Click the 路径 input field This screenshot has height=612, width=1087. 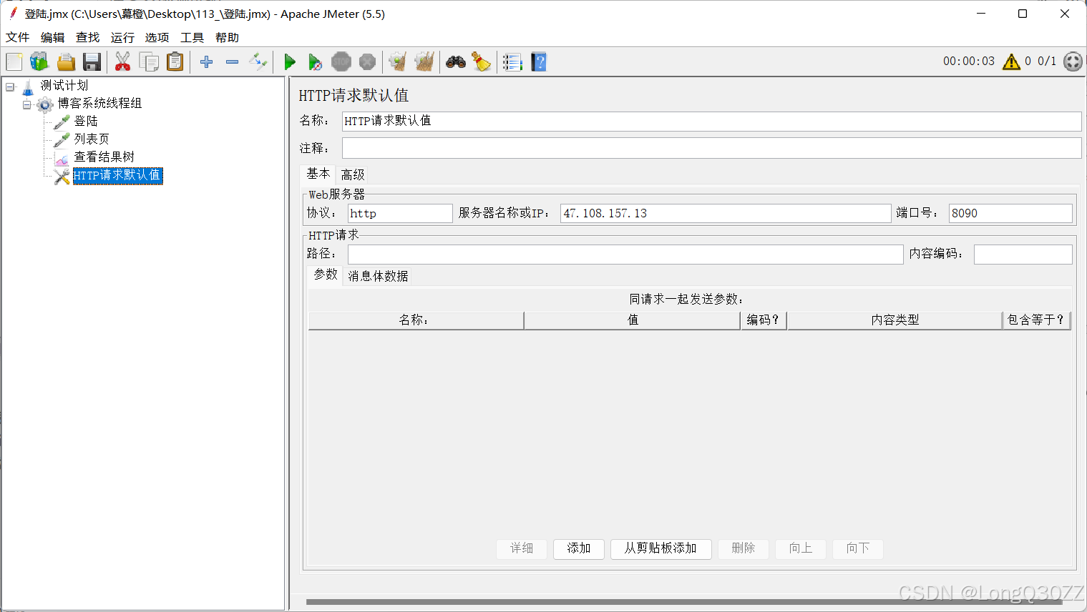625,255
